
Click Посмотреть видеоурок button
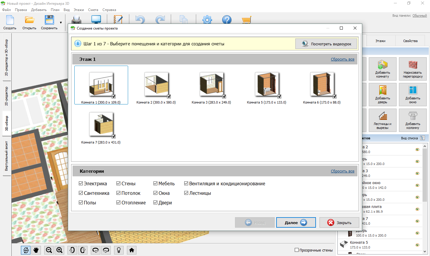pos(326,44)
